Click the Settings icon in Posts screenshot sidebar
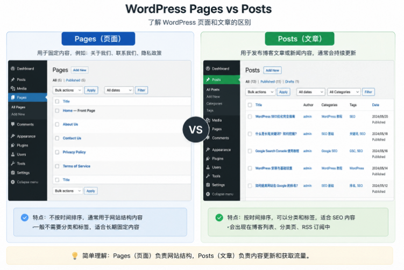This screenshot has height=270, width=404. (208, 185)
